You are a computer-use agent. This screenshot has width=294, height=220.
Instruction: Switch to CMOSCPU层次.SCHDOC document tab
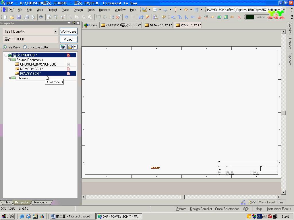121,25
